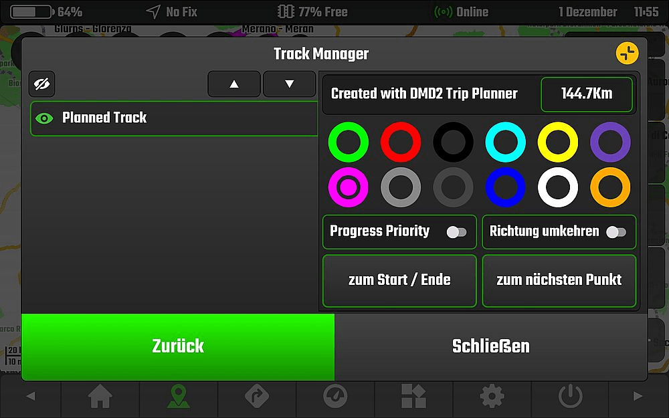Open the navigation turn arrow icon
This screenshot has width=669, height=418.
coord(257,396)
